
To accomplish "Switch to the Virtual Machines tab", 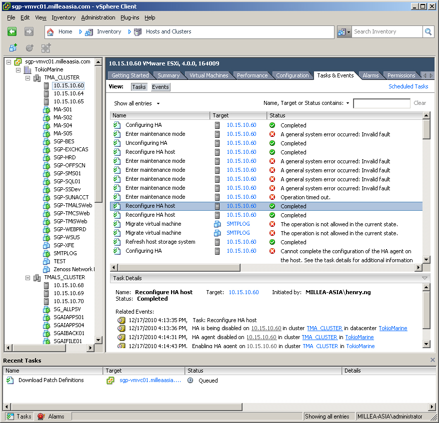I will pyautogui.click(x=209, y=75).
